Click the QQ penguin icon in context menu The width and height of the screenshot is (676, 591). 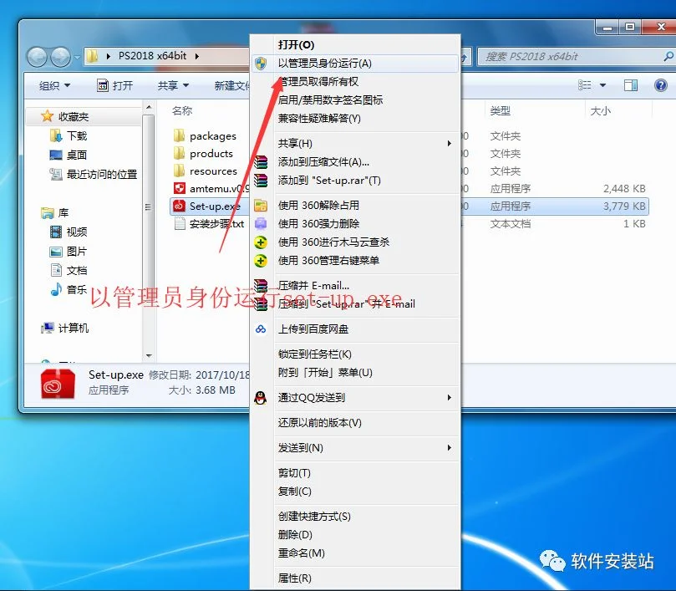point(261,397)
